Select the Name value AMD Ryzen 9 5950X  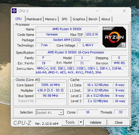click(x=67, y=29)
